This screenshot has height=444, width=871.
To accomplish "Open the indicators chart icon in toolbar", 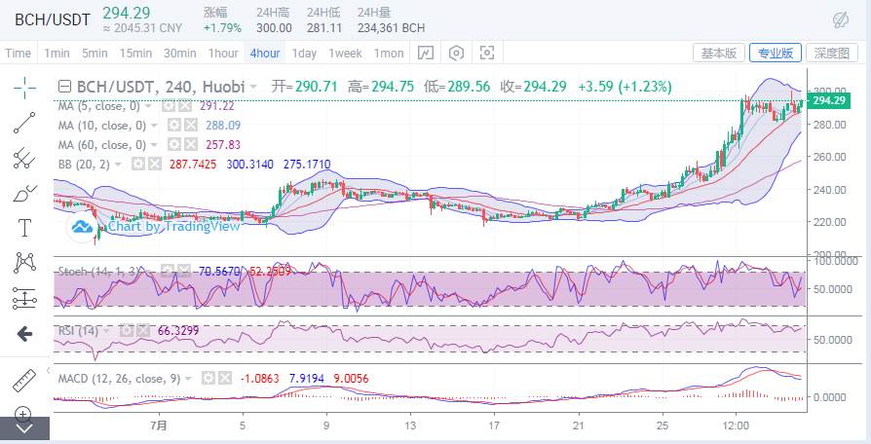I will (x=426, y=53).
